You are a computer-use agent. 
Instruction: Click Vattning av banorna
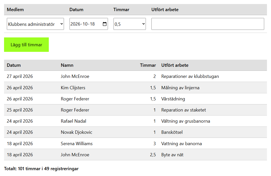click(x=182, y=143)
